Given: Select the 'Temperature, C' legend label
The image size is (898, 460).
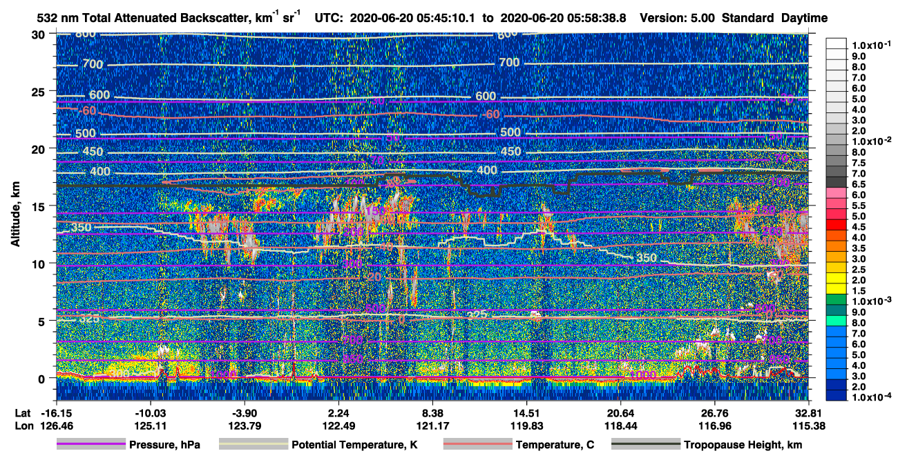Looking at the screenshot, I should (x=555, y=445).
